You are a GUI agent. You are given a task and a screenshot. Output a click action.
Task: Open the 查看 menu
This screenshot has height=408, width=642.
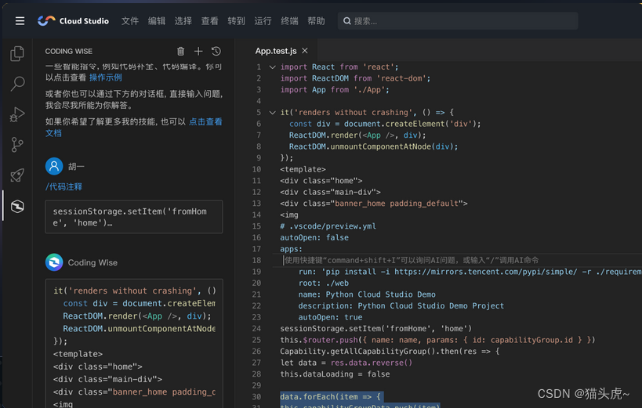tap(209, 21)
